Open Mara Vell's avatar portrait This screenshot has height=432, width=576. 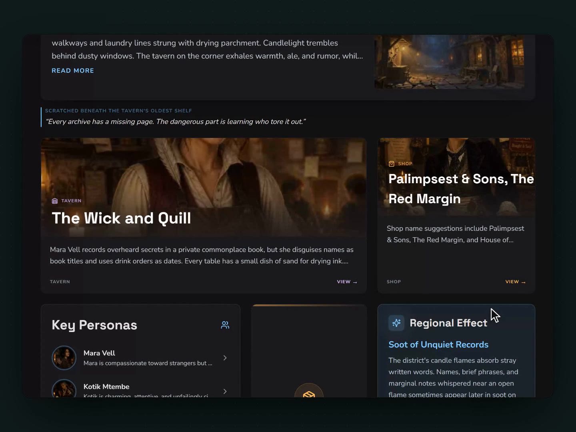(x=64, y=358)
